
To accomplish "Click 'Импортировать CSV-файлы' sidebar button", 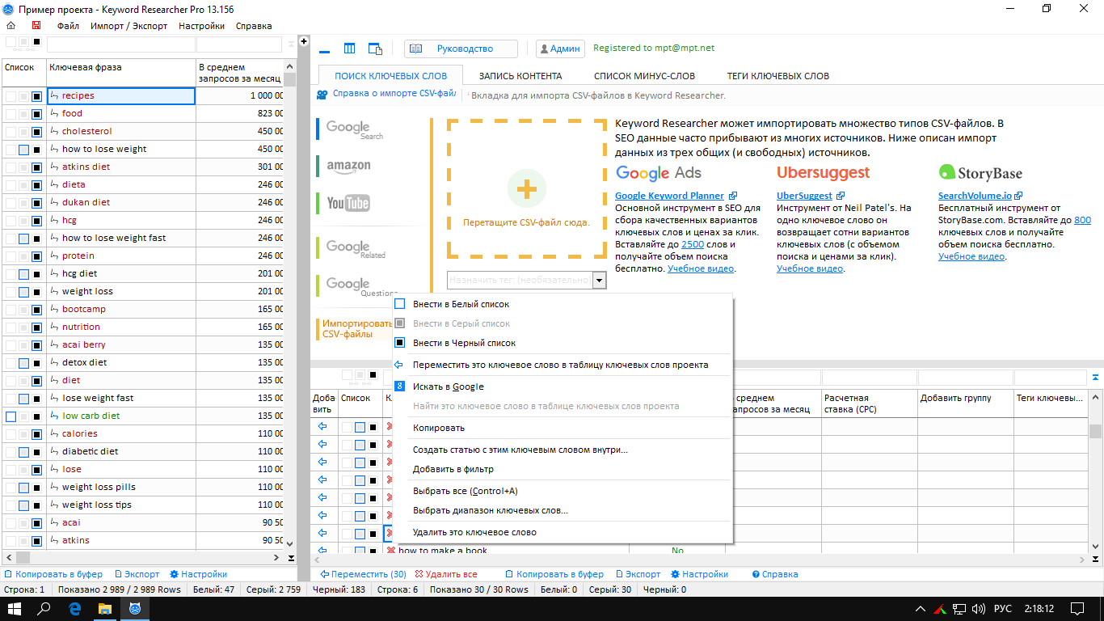I will point(353,328).
